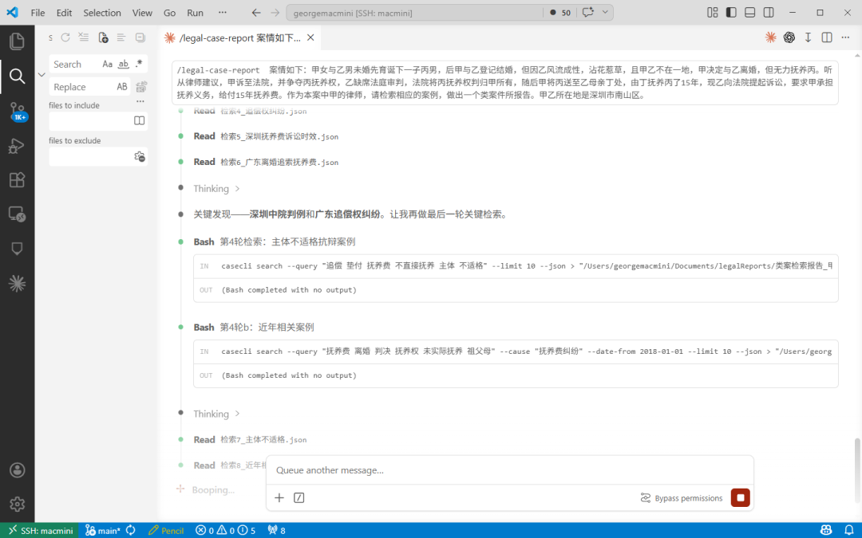Screen dimensions: 862x538
Task: View search results as tree icon
Action: pyautogui.click(x=121, y=37)
